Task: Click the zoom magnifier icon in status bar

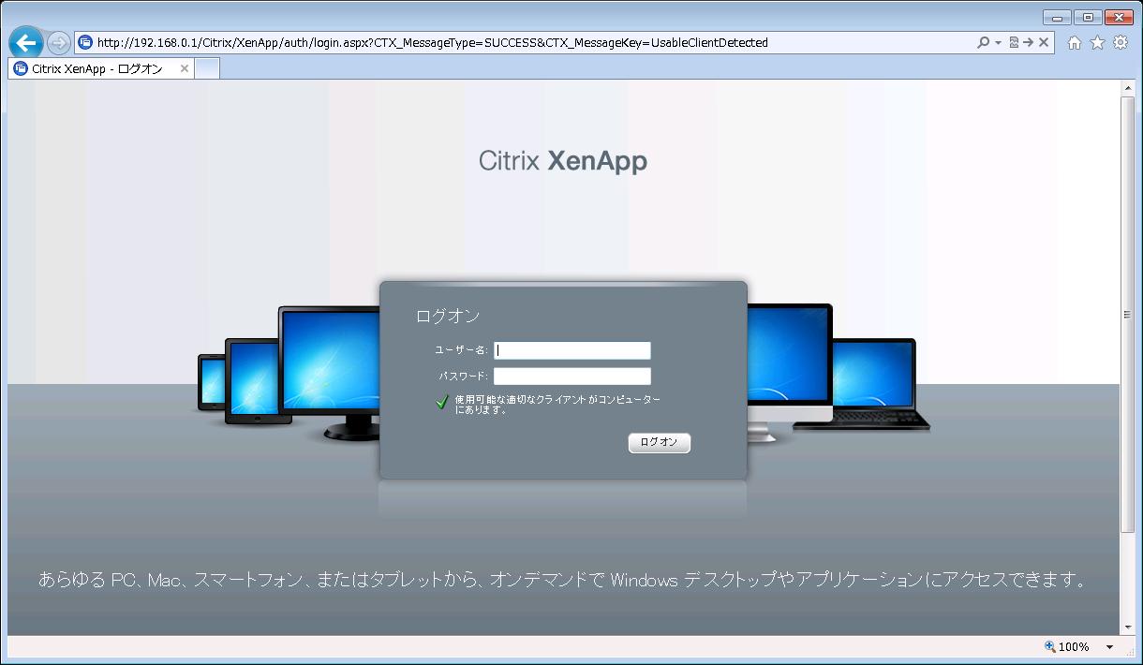Action: tap(1050, 647)
